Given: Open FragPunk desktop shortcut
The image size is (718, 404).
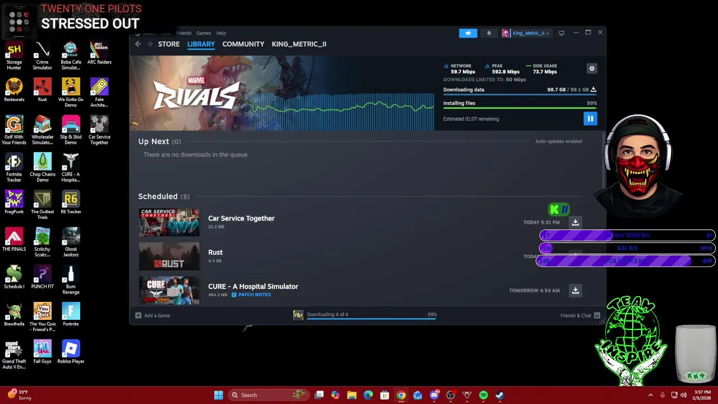Looking at the screenshot, I should coord(14,203).
